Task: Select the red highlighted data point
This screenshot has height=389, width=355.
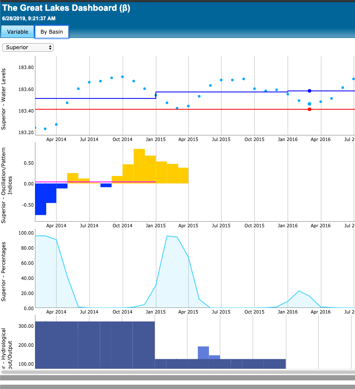Action: click(x=309, y=110)
